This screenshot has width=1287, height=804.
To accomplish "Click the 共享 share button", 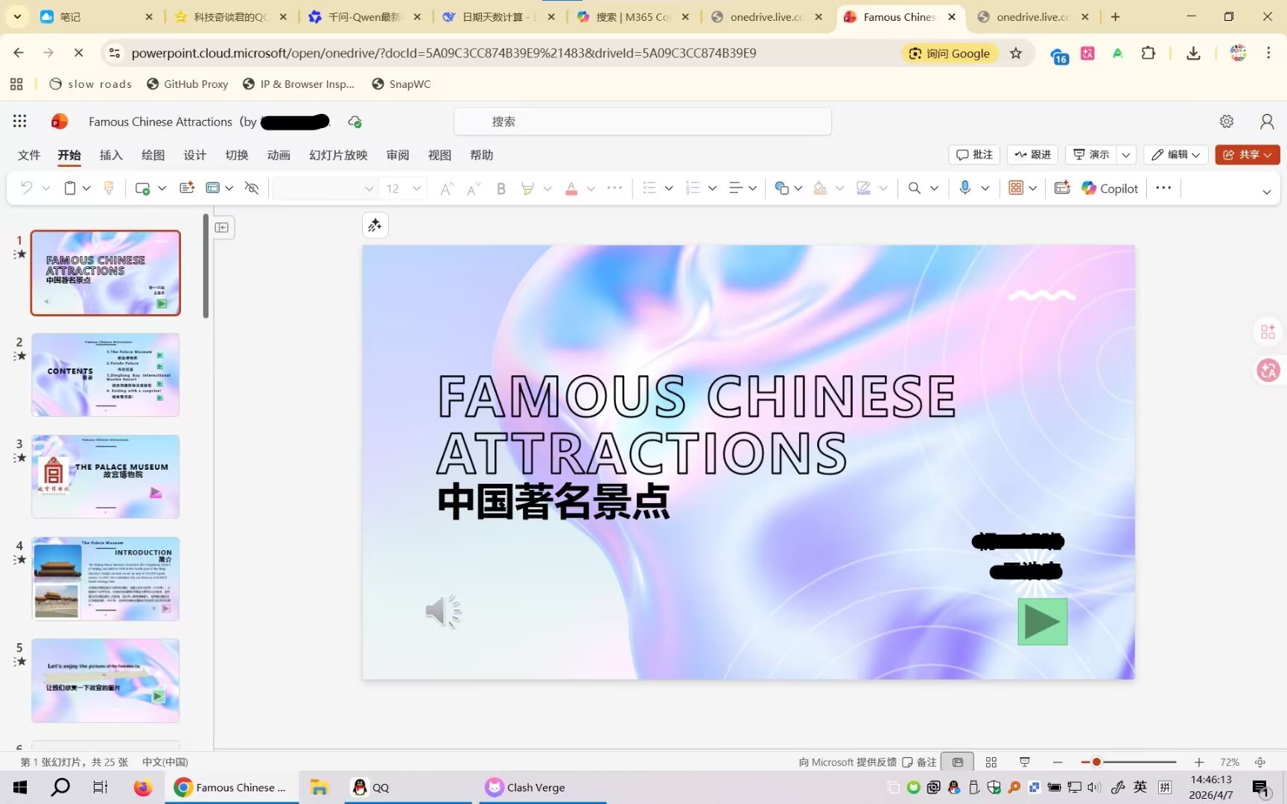I will point(1247,154).
